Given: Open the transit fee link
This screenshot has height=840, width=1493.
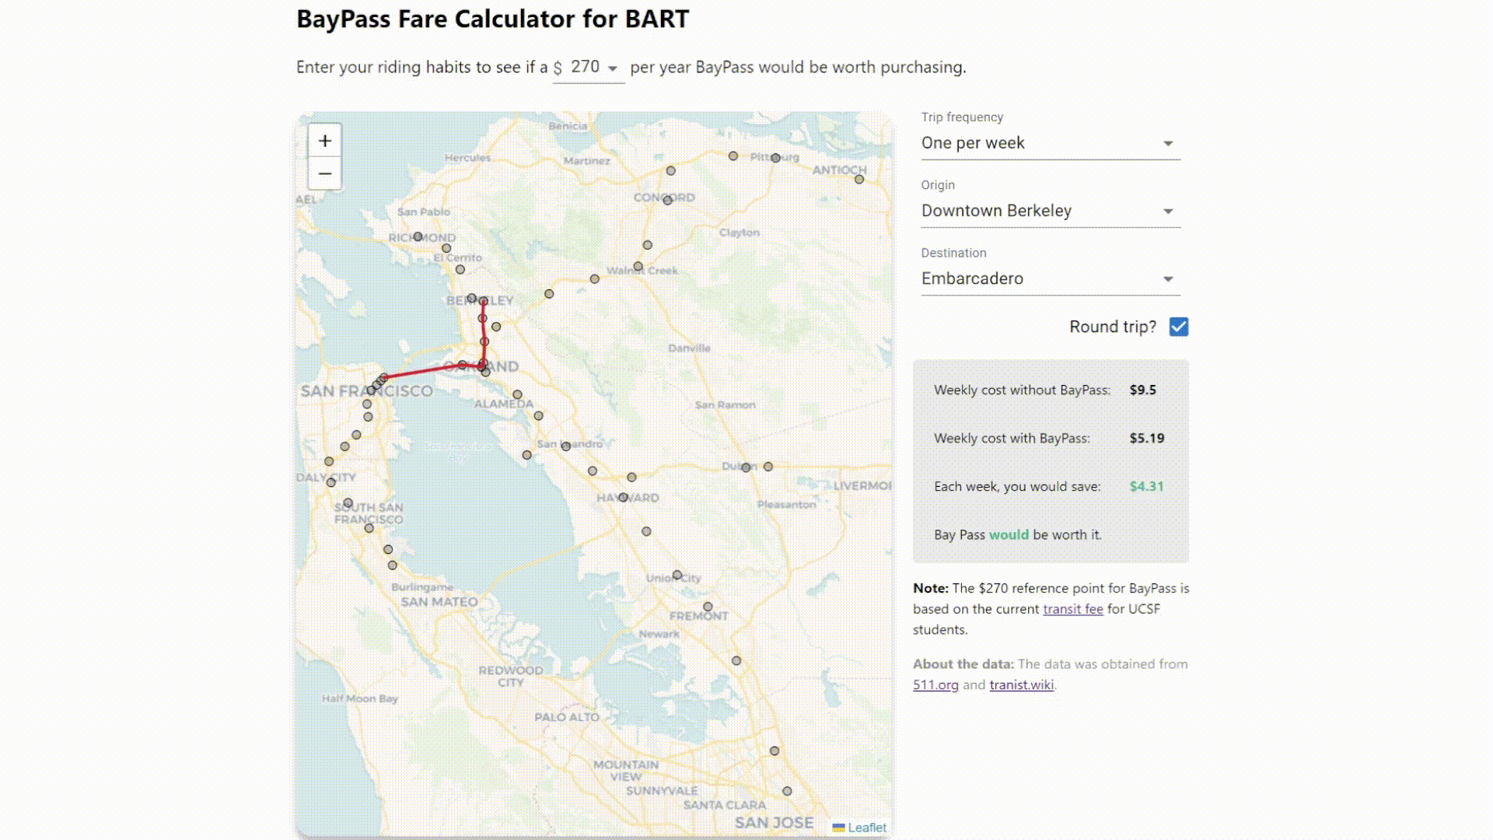Looking at the screenshot, I should [x=1073, y=609].
